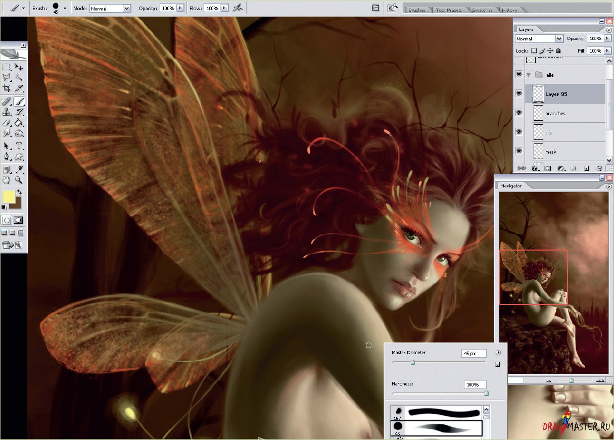Screen dimensions: 614x440
Task: Select the Paint Bucket tool
Action: 19,122
